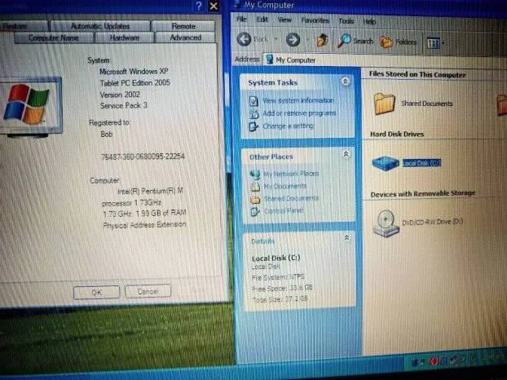
Task: Select the DVD/CD-RW Drive (D:) icon
Action: coord(386,223)
